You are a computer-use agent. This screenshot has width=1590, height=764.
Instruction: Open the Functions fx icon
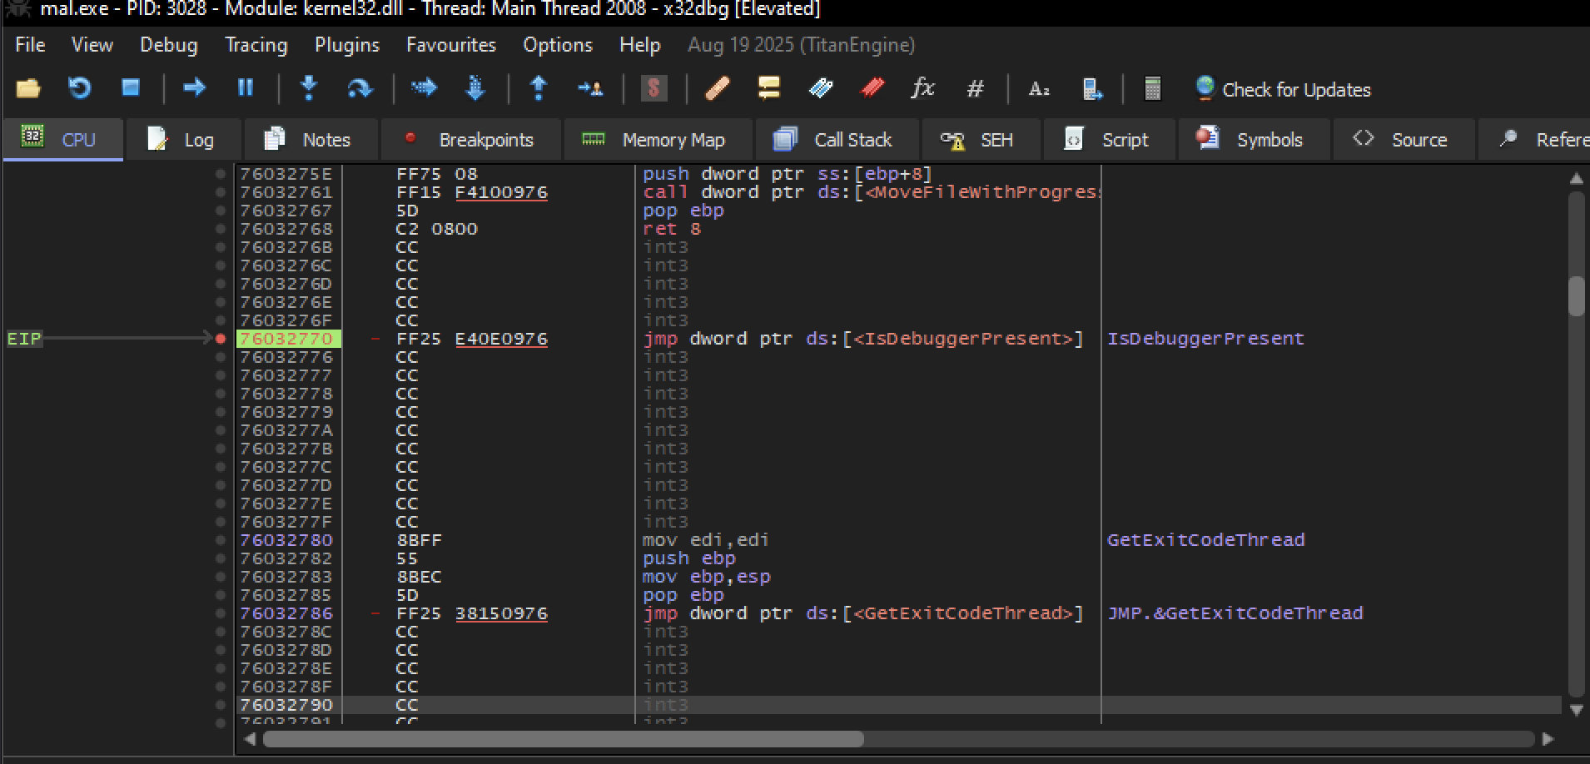pyautogui.click(x=922, y=87)
